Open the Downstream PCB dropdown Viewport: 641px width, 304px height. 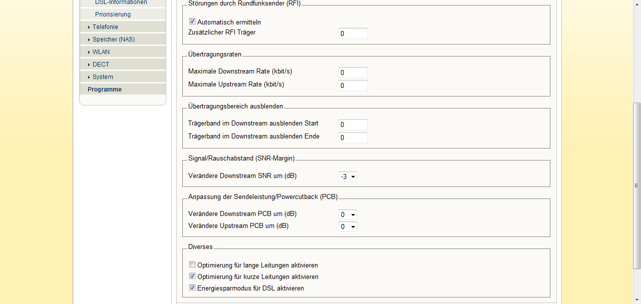click(348, 214)
